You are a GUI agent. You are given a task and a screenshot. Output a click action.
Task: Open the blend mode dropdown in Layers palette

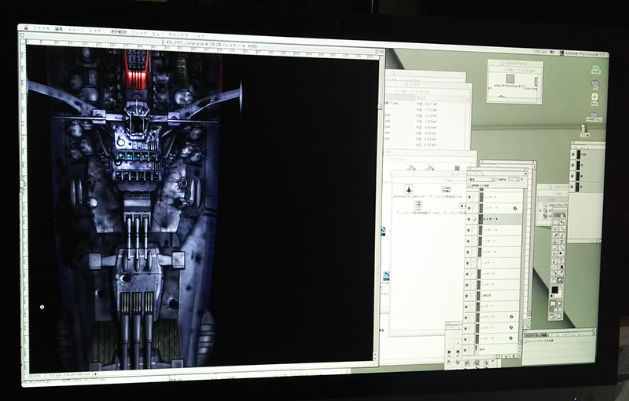(481, 179)
